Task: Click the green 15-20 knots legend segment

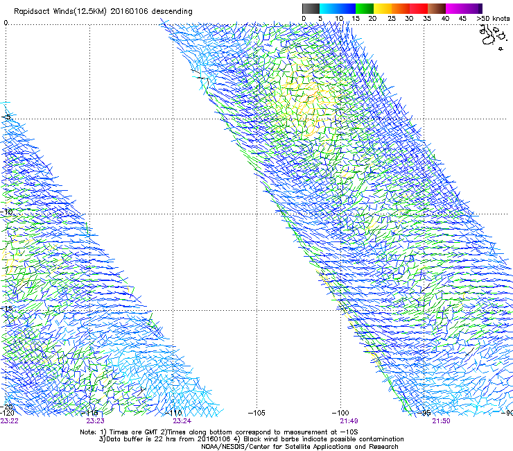Action: (x=365, y=8)
